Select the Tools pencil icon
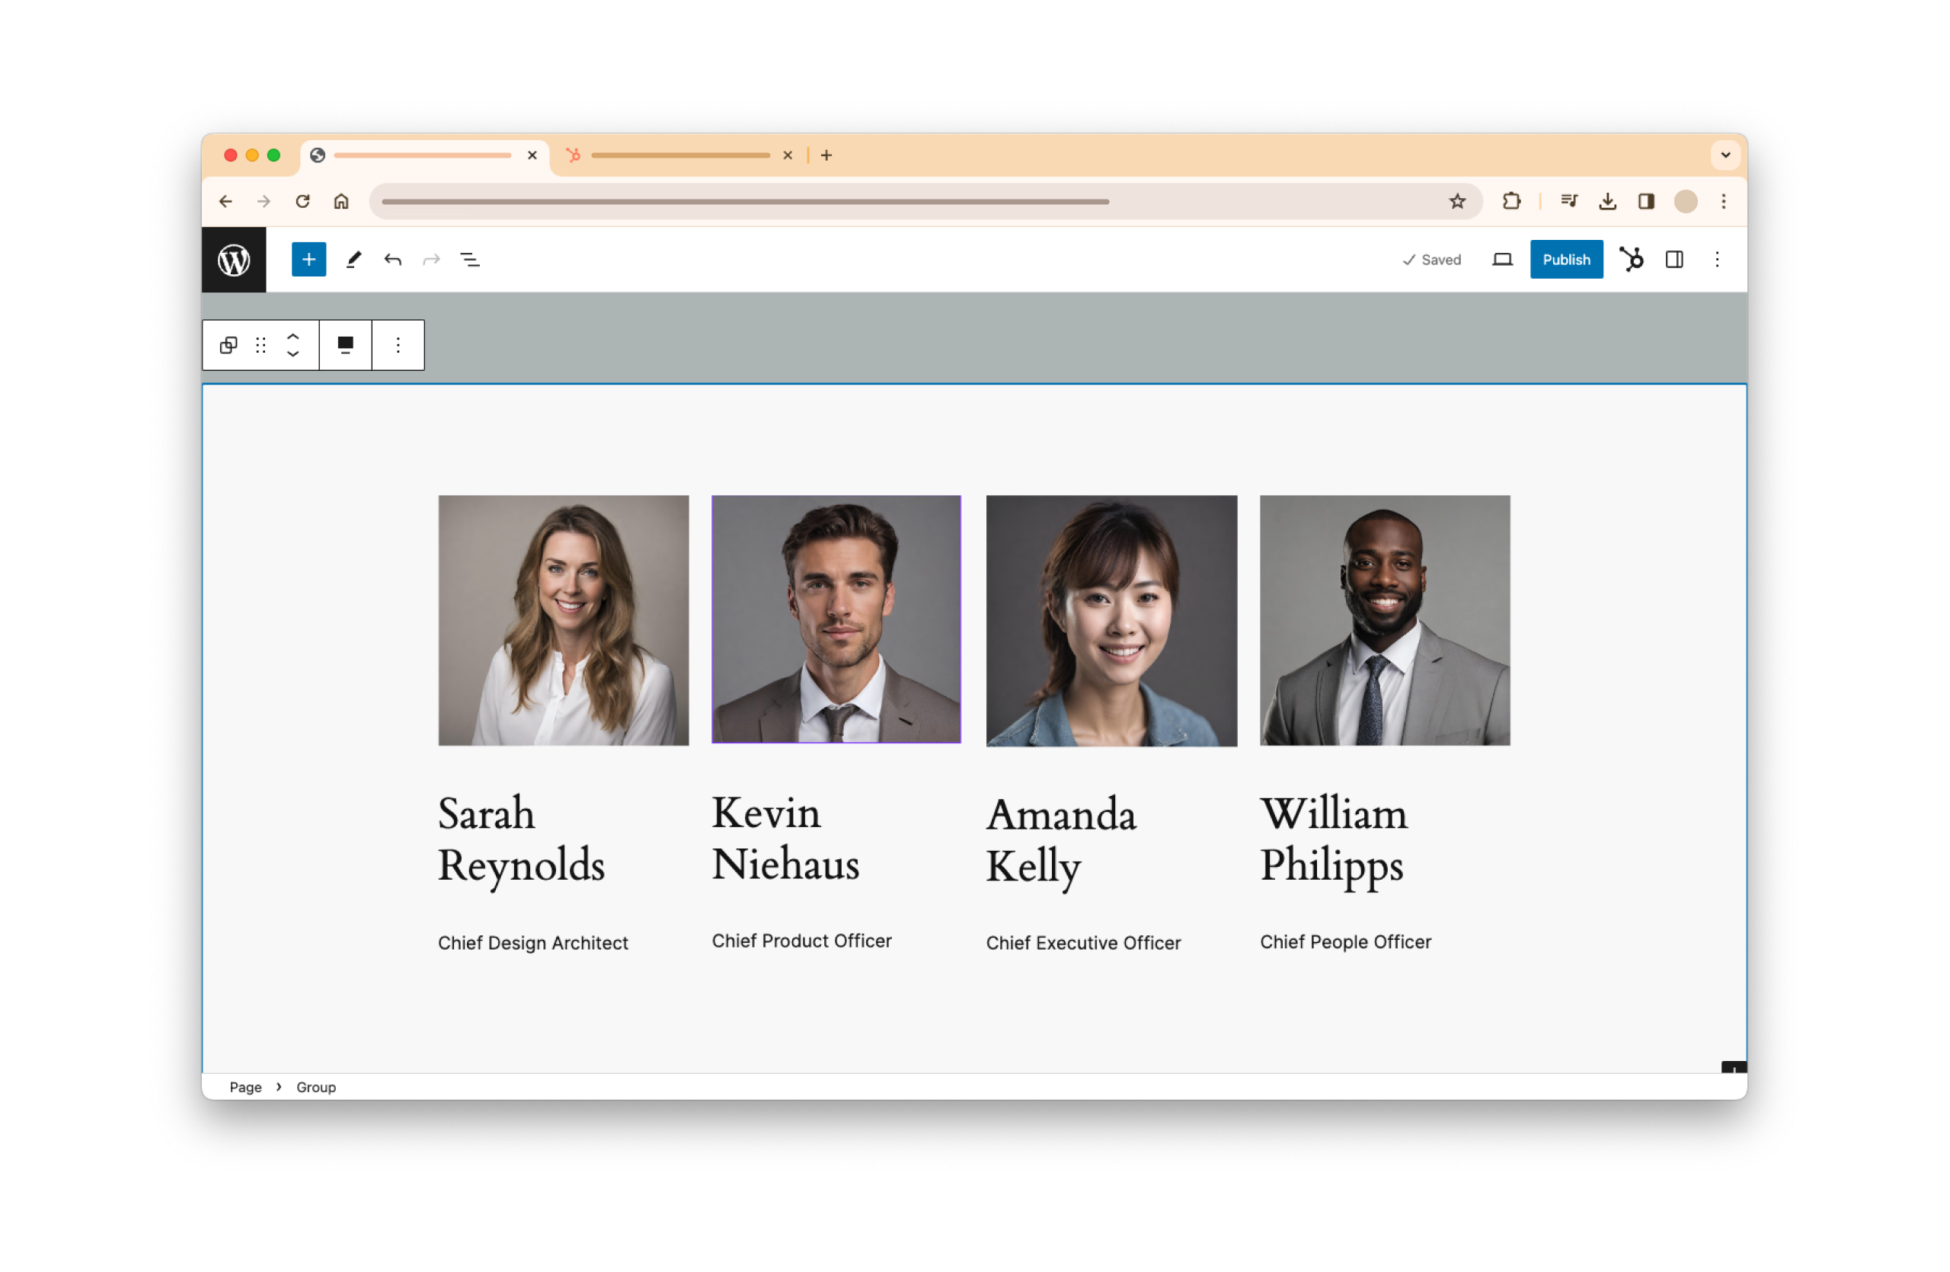The image size is (1950, 1272). click(x=353, y=260)
